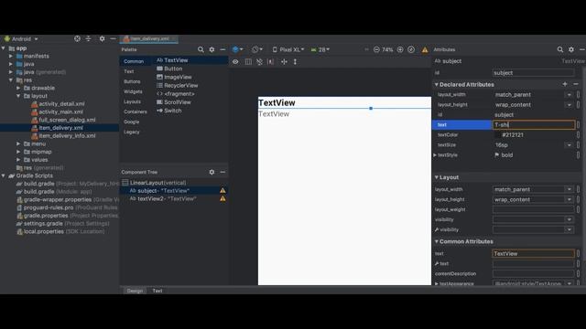The image size is (586, 329).
Task: Expand the manifests folder
Action: pyautogui.click(x=11, y=56)
